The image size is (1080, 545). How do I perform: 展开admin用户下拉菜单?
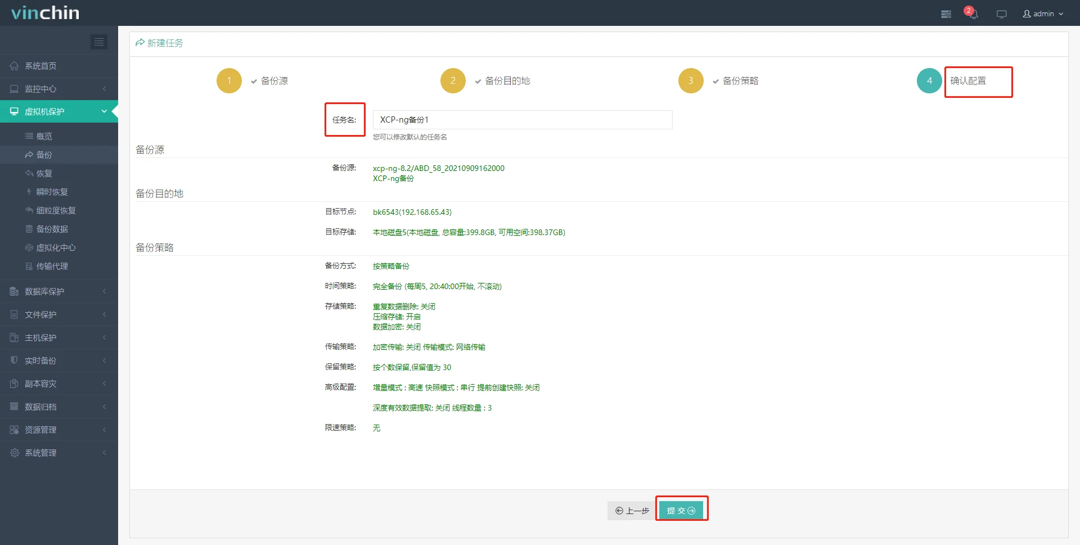(1042, 13)
